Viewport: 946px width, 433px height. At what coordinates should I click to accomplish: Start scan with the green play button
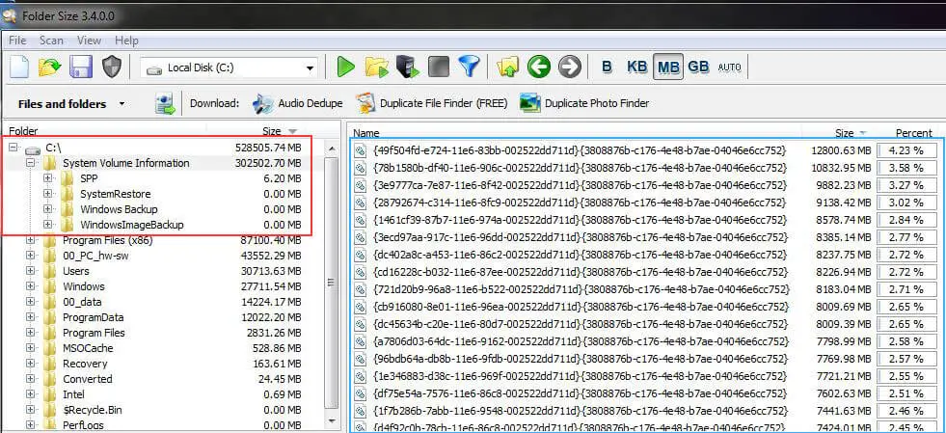pyautogui.click(x=346, y=67)
